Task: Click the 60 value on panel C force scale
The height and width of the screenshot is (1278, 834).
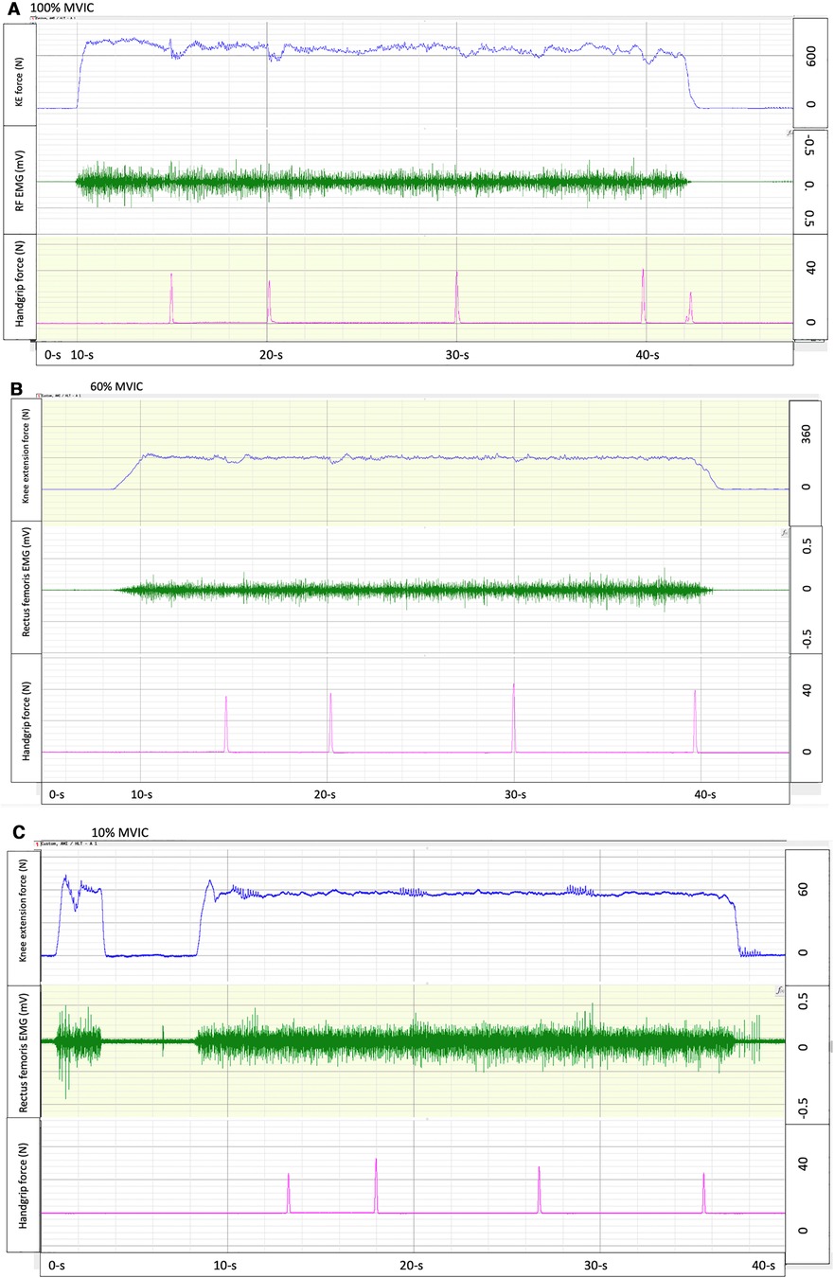Action: pyautogui.click(x=803, y=890)
